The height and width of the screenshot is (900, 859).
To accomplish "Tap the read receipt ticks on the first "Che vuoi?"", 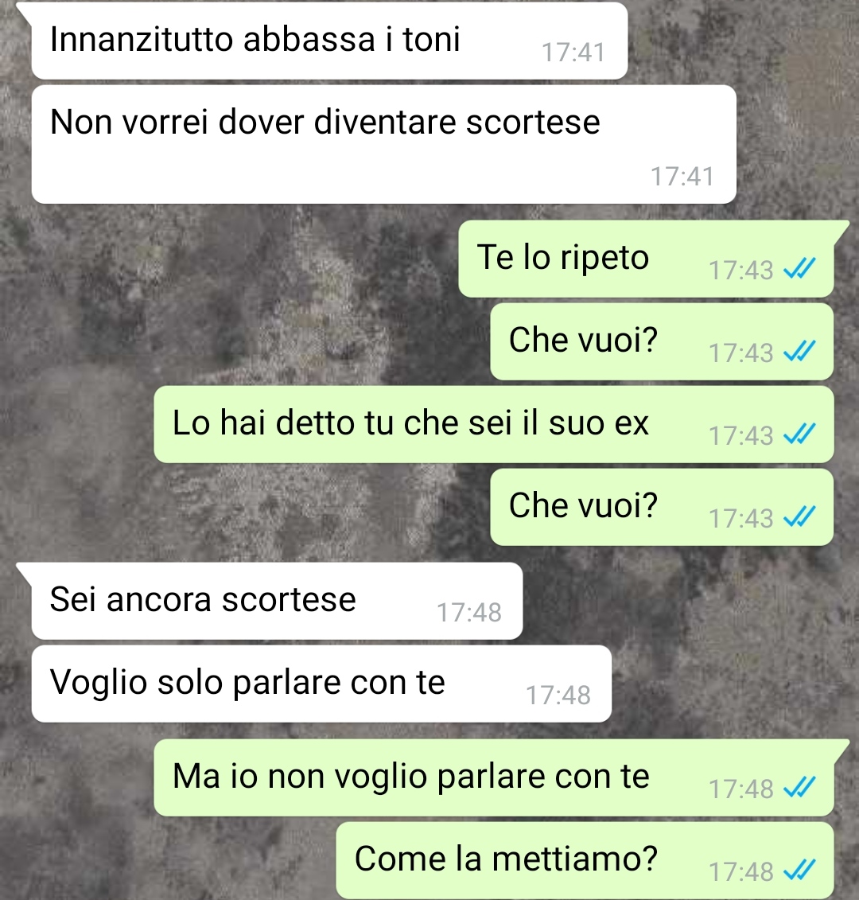I will coord(799,351).
